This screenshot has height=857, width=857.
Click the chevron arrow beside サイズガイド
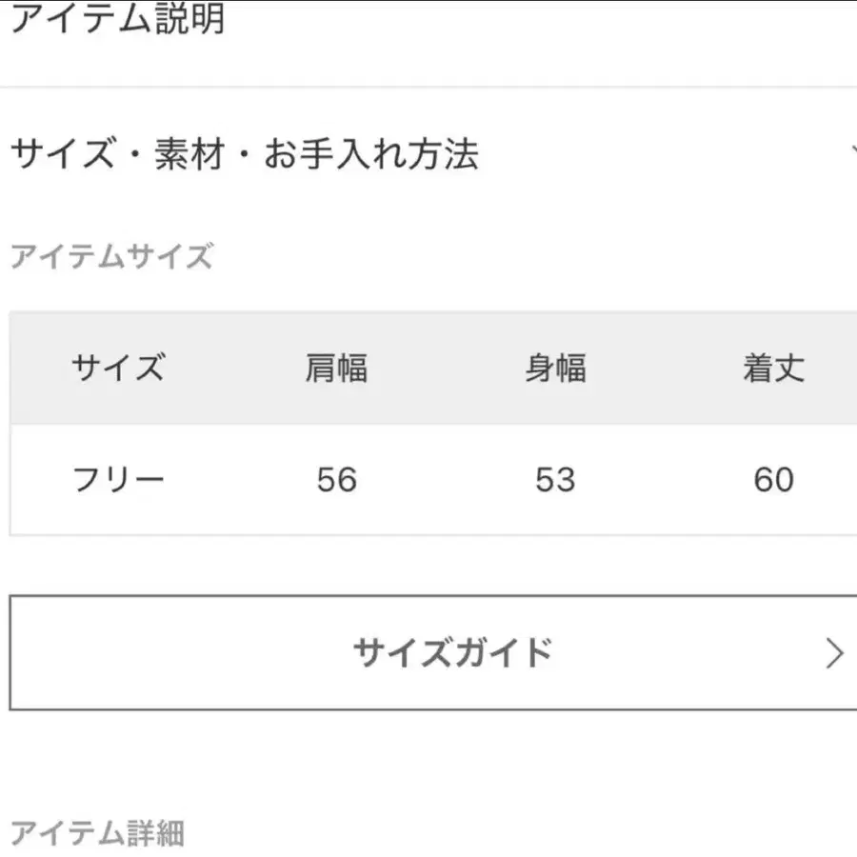tap(836, 652)
